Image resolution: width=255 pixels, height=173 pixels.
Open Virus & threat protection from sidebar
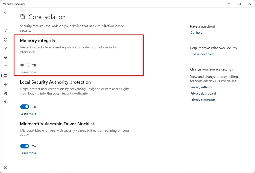click(6, 40)
